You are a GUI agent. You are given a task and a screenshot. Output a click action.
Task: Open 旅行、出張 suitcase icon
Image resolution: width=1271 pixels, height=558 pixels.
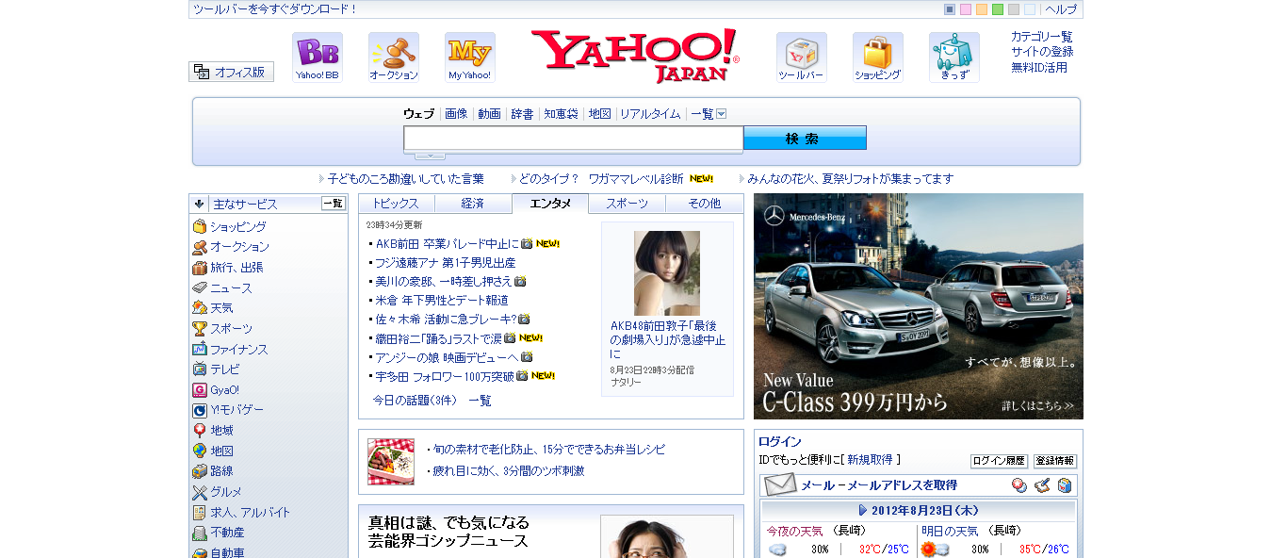click(200, 268)
